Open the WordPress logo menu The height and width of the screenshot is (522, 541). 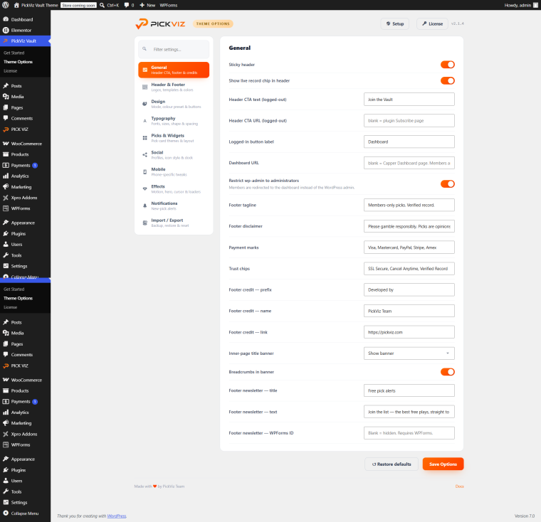(6, 5)
